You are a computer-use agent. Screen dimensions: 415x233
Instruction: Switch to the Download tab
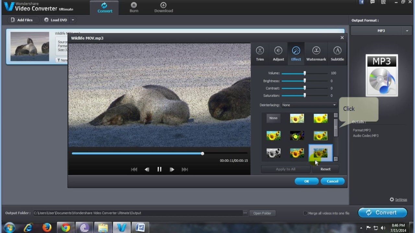[163, 7]
